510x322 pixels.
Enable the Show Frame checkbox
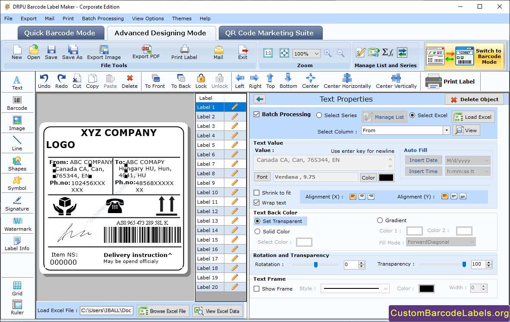point(257,288)
